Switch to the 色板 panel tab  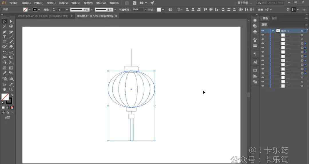[x=274, y=18]
